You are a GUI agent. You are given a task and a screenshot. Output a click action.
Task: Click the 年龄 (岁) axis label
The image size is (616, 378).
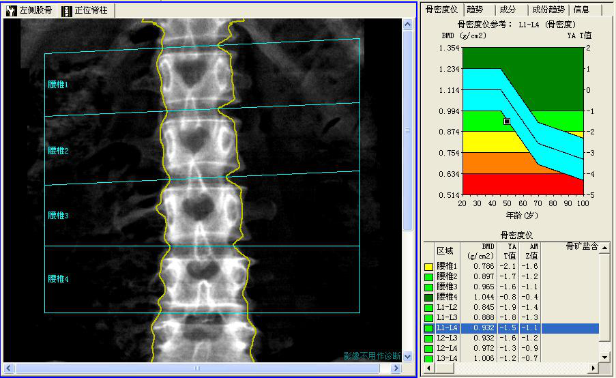point(522,216)
